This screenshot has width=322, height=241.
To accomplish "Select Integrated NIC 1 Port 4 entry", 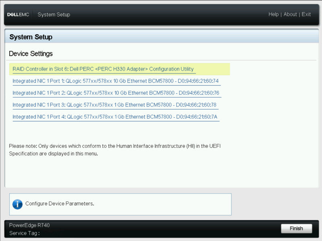I will pos(115,116).
